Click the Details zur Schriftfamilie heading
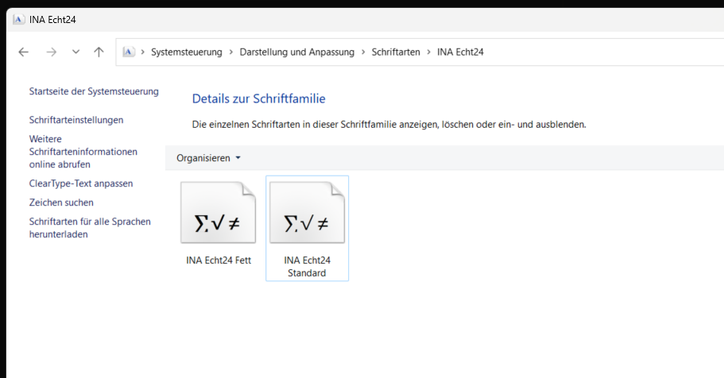This screenshot has height=378, width=724. (x=258, y=98)
